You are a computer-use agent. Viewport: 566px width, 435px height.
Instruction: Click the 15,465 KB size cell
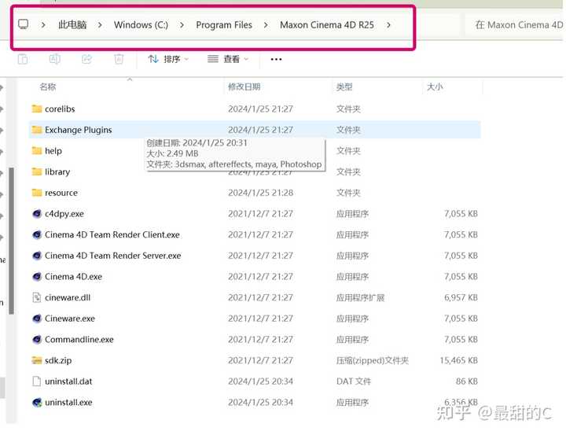(x=458, y=360)
